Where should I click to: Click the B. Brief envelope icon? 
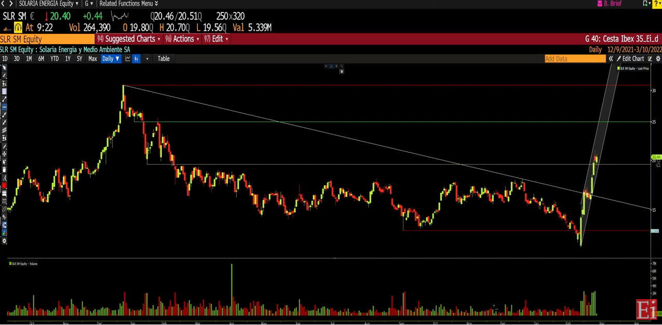click(x=600, y=4)
